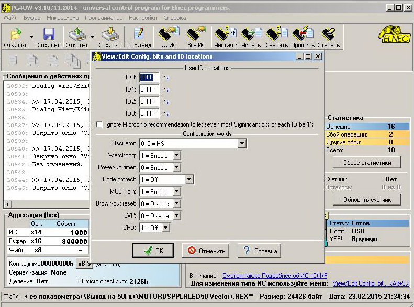Toggle Ignore Microchip recommendation checkbox

[x=99, y=124]
